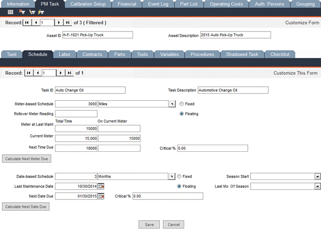Open the Labor sub-tab

(65, 54)
